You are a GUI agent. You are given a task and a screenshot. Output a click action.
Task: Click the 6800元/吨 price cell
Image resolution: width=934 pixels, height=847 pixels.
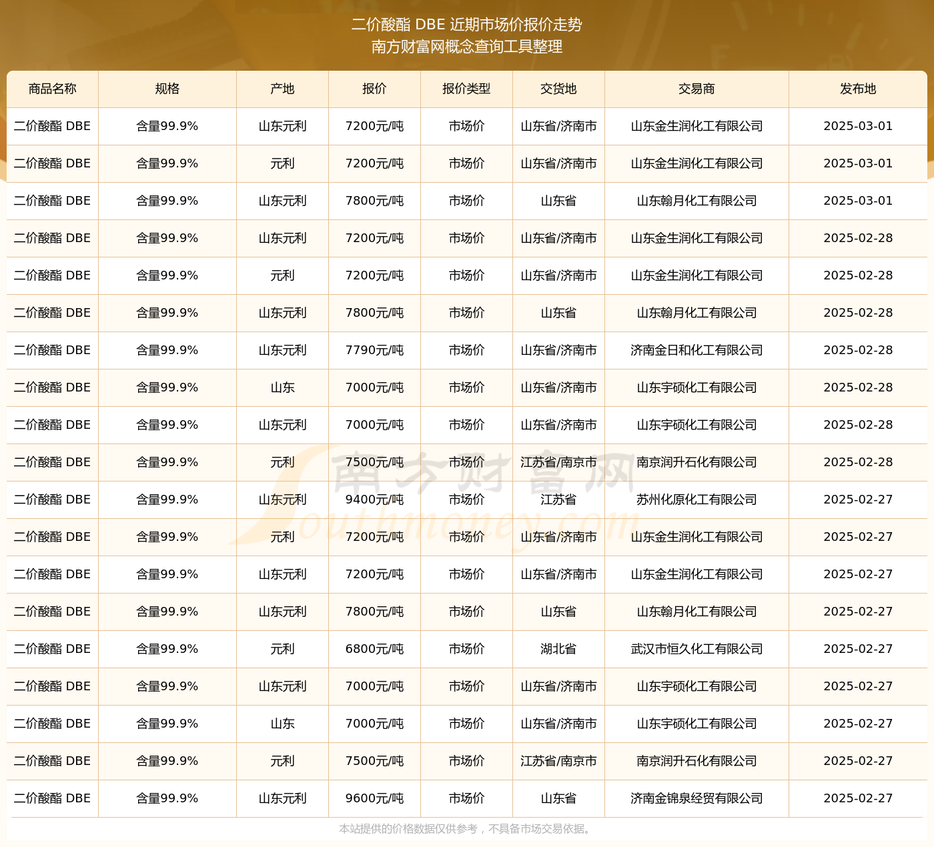(x=374, y=649)
